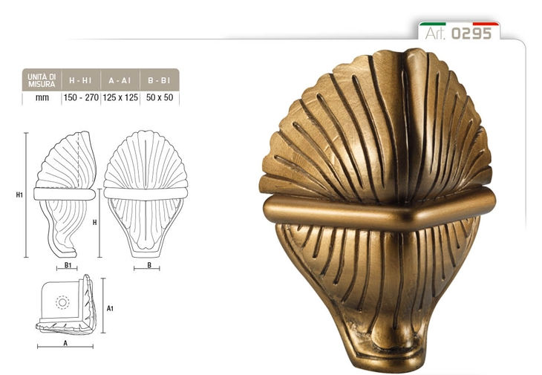The image size is (542, 375).
Task: Select the B - B1 column header
Action: (x=160, y=80)
